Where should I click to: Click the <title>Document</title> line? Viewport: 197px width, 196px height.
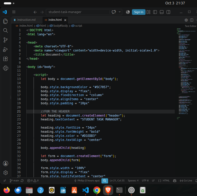coord(54,55)
